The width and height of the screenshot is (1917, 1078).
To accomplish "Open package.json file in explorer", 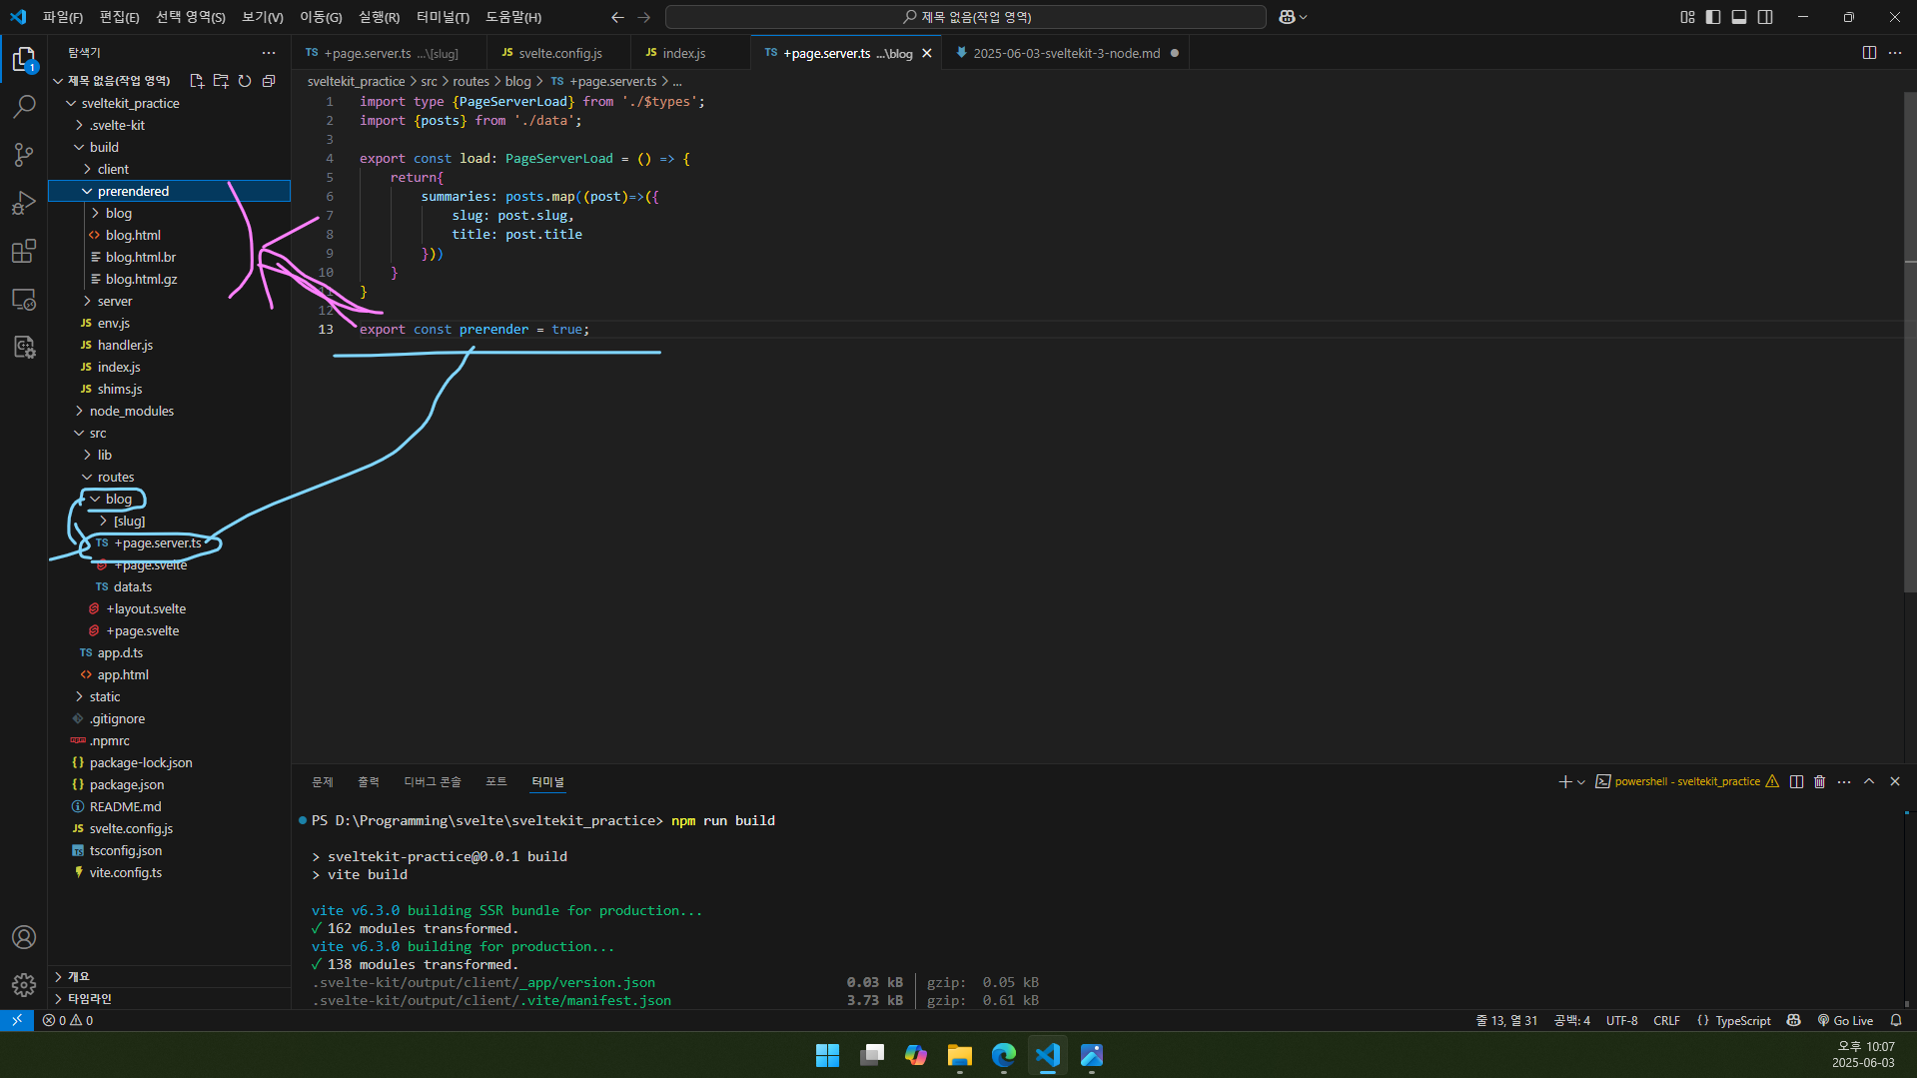I will [169, 784].
